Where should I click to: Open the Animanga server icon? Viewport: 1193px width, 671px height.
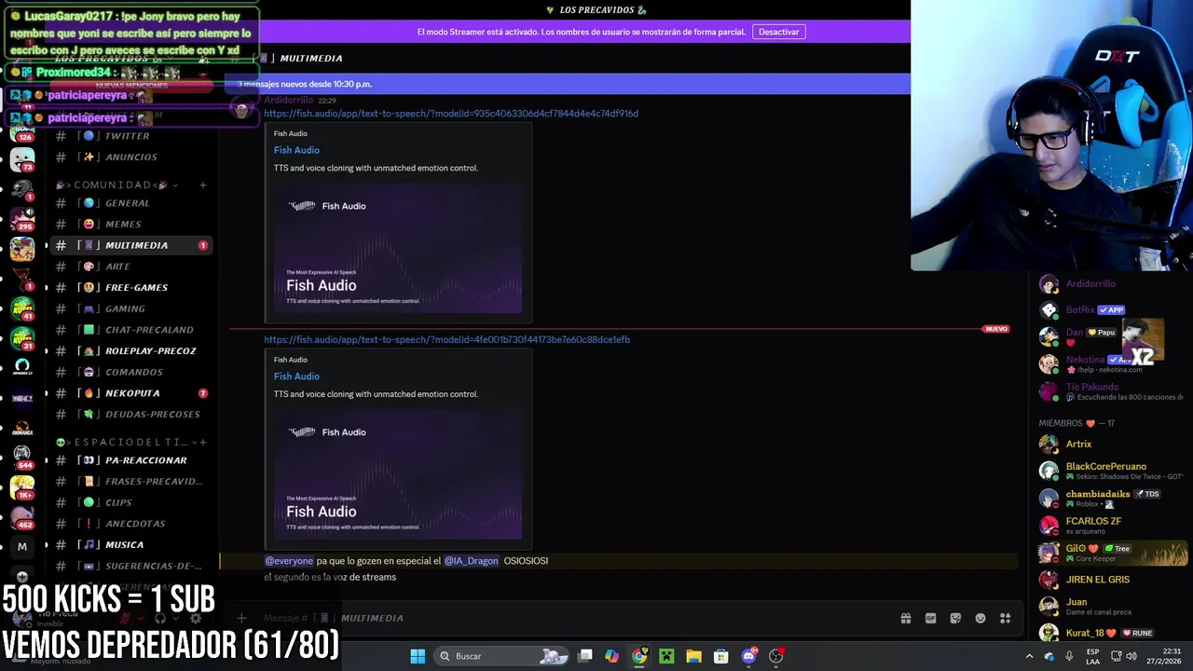click(22, 427)
